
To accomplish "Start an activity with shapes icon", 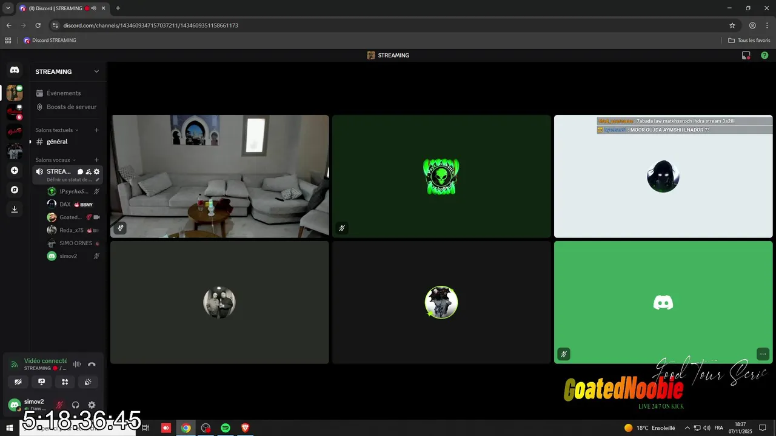I will [65, 382].
